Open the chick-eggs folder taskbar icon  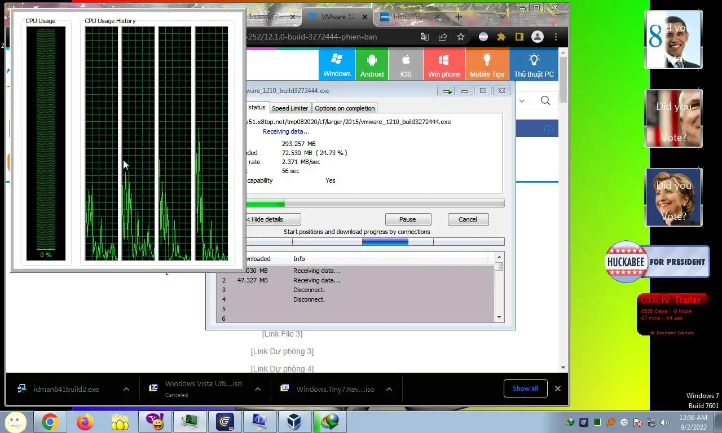pos(120,422)
